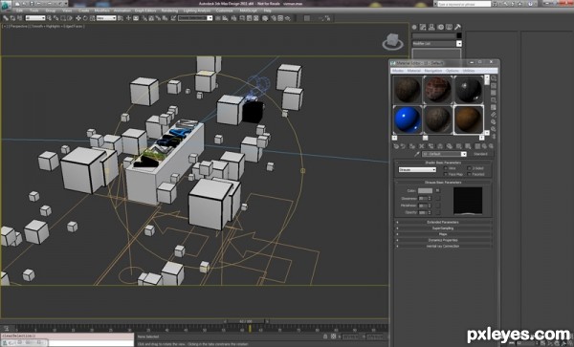This screenshot has width=574, height=347.
Task: Click the Standard material type button
Action: coord(480,154)
